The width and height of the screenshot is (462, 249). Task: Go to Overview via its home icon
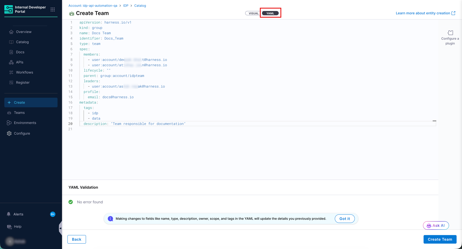coord(11,32)
